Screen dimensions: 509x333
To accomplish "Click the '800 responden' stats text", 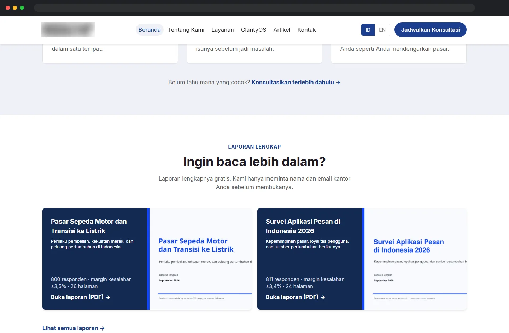I will tap(91, 283).
